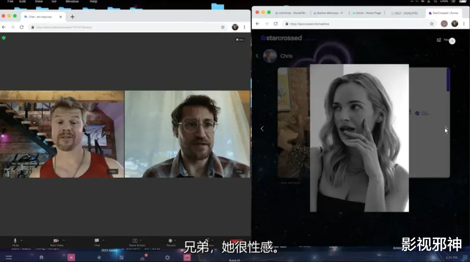
Task: Go forward in the StarCrossed browser window
Action: [x=267, y=23]
